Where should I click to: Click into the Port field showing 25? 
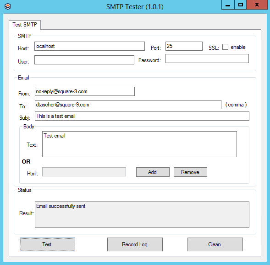184,46
